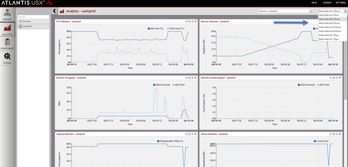Collapse the volumes side panel arrow
Image resolution: width=348 pixels, height=167 pixels.
point(55,11)
